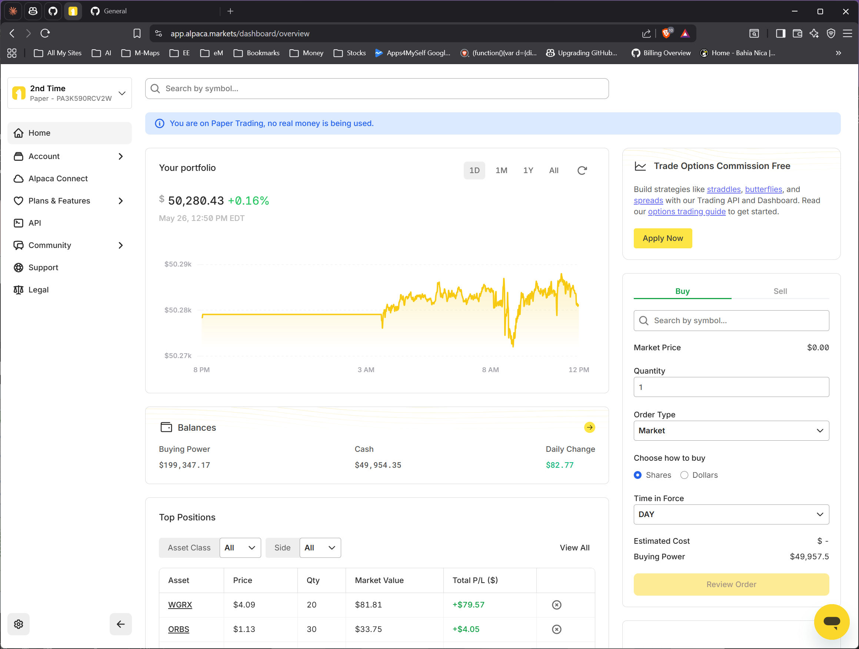
Task: Open the options trading guide link
Action: coord(686,211)
